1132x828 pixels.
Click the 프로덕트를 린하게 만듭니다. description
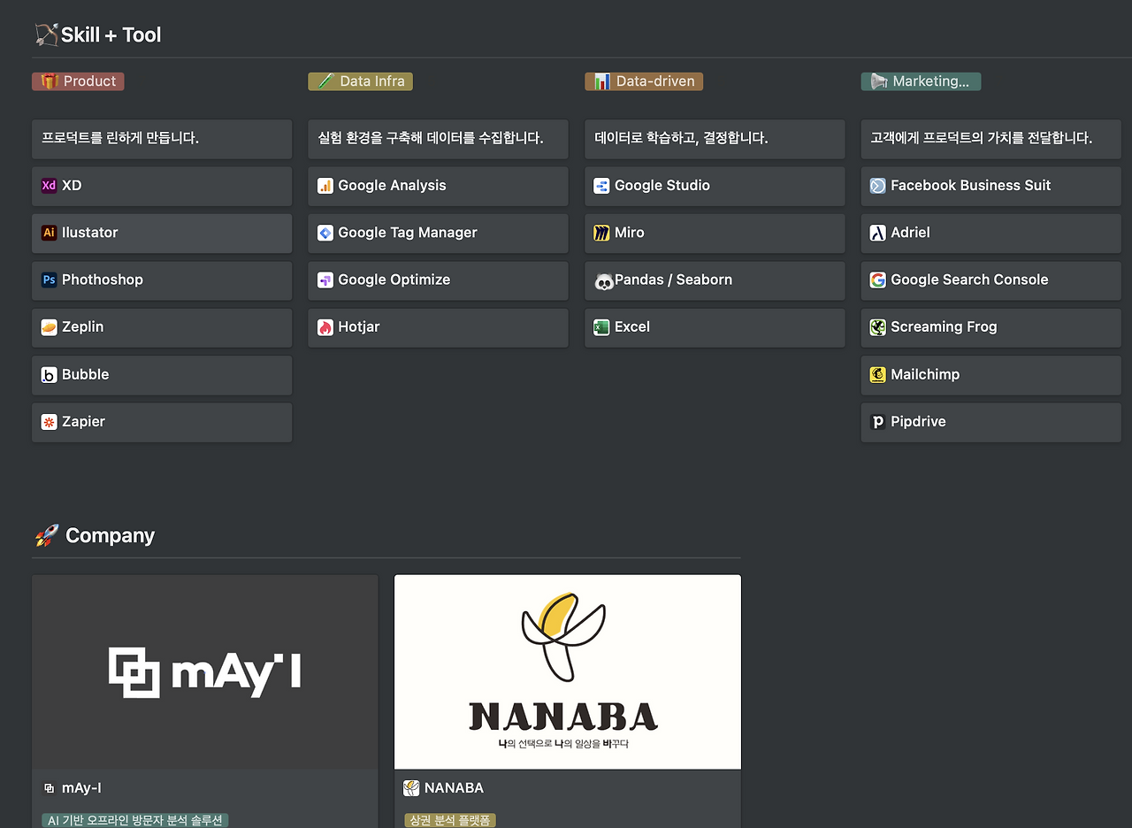tap(120, 139)
